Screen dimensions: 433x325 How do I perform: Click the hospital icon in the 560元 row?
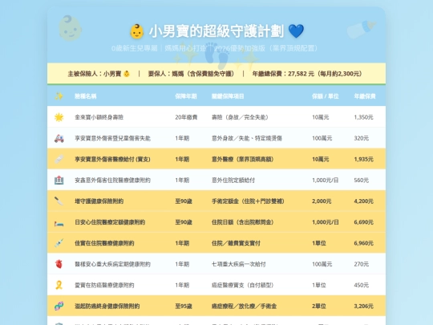[59, 181]
